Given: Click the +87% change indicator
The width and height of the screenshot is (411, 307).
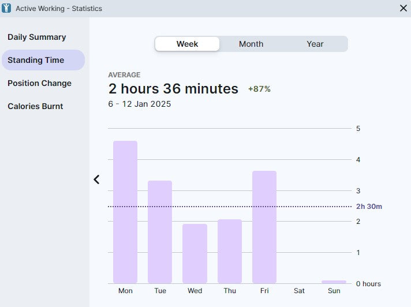Looking at the screenshot, I should point(259,89).
